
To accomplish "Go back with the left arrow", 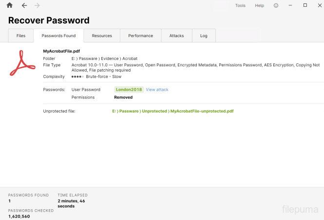I will 24,5.
